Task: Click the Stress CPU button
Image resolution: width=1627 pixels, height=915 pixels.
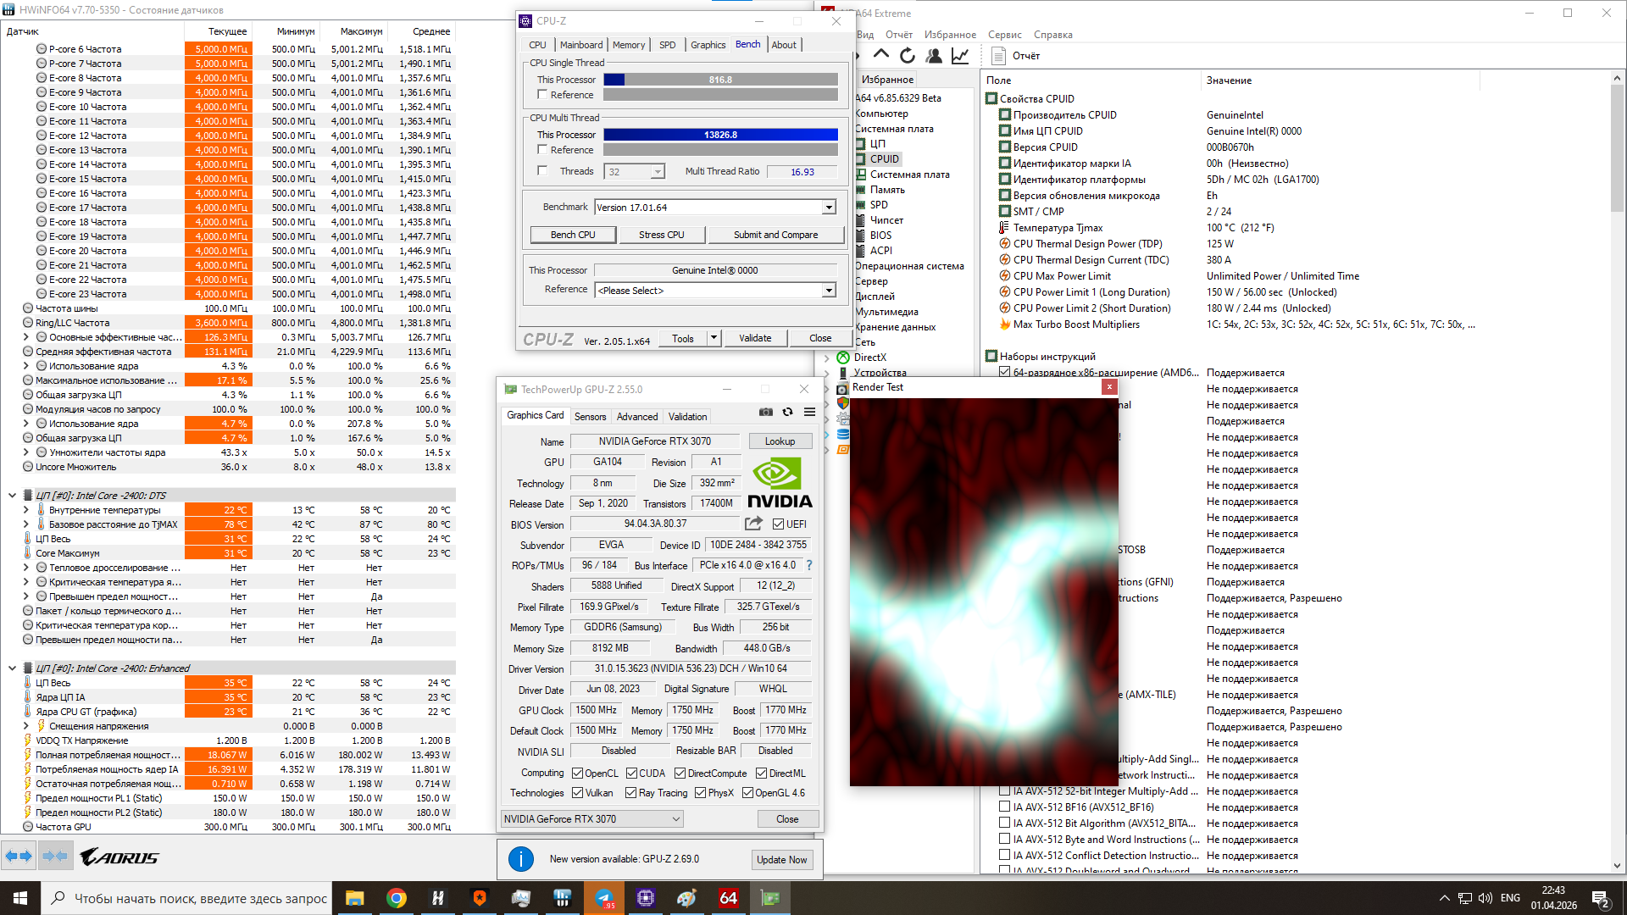Action: (661, 235)
